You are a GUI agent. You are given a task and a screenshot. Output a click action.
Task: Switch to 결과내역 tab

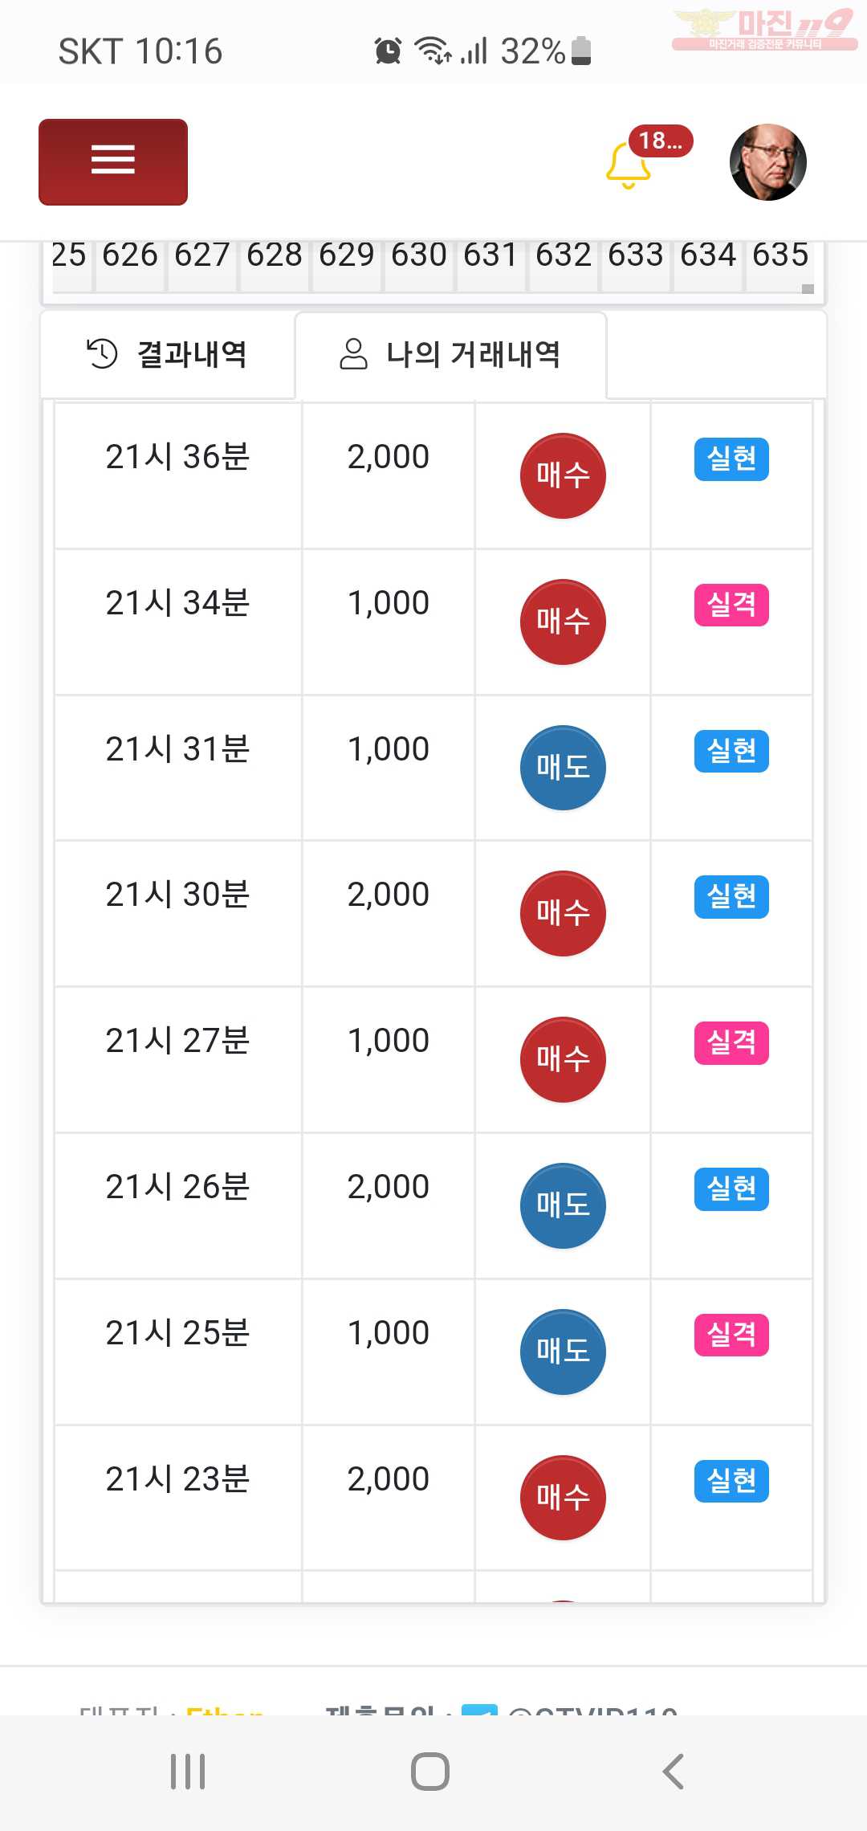point(167,354)
